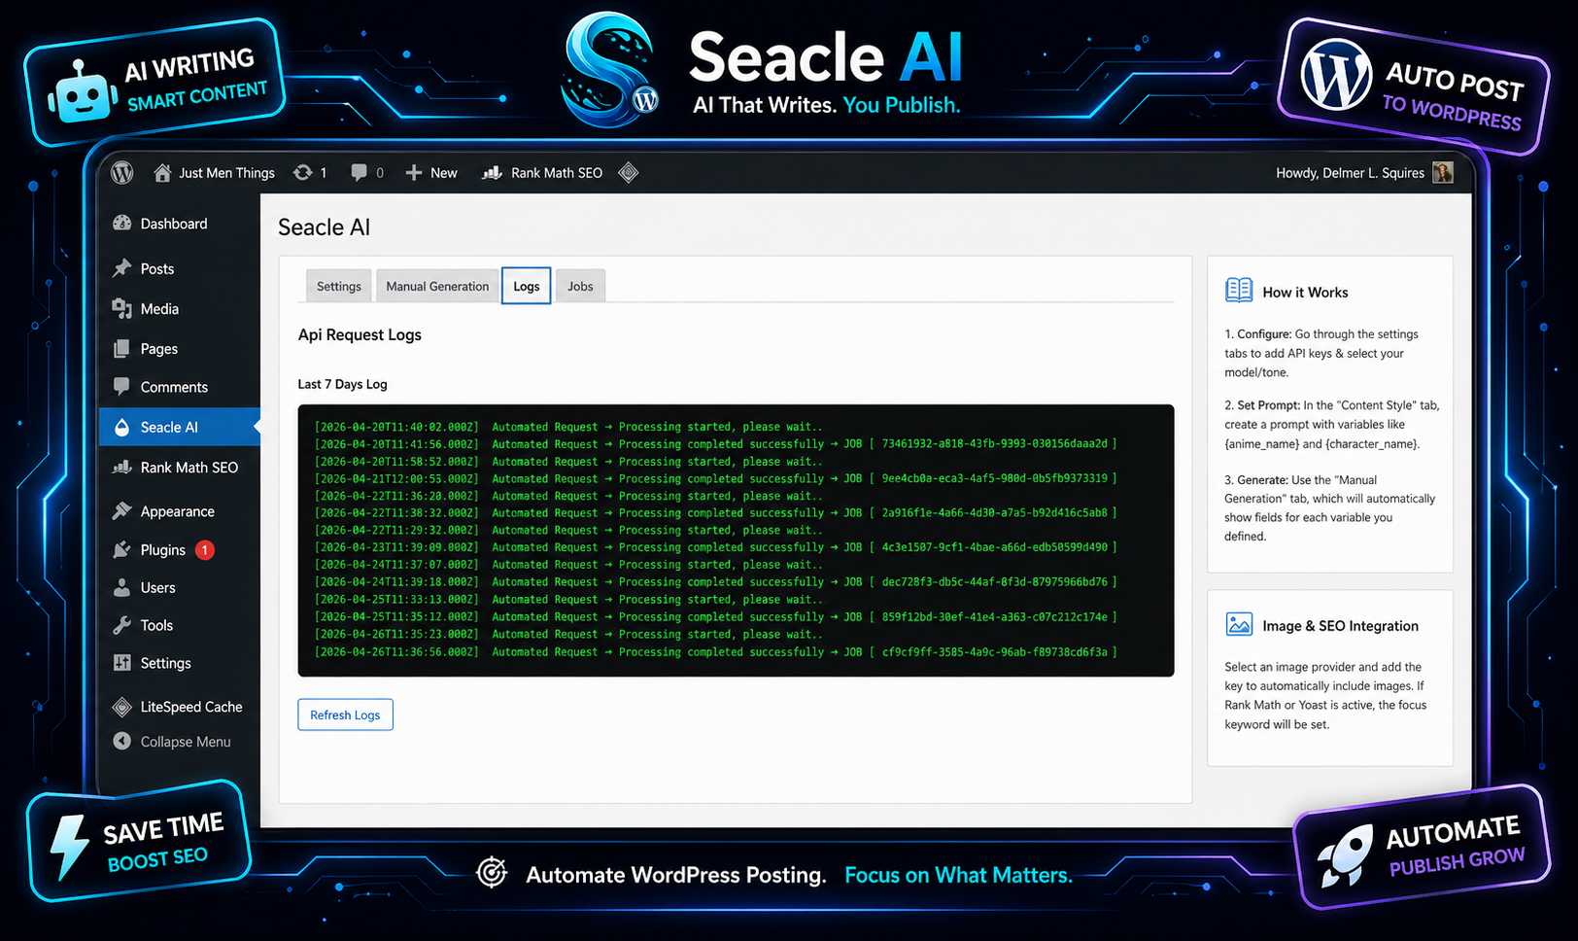Click the Refresh Logs button

(345, 714)
